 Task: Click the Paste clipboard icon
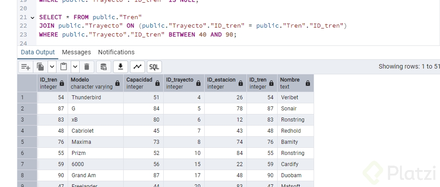point(64,67)
